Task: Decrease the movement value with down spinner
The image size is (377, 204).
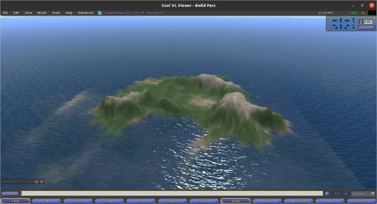Action: [x=361, y=23]
